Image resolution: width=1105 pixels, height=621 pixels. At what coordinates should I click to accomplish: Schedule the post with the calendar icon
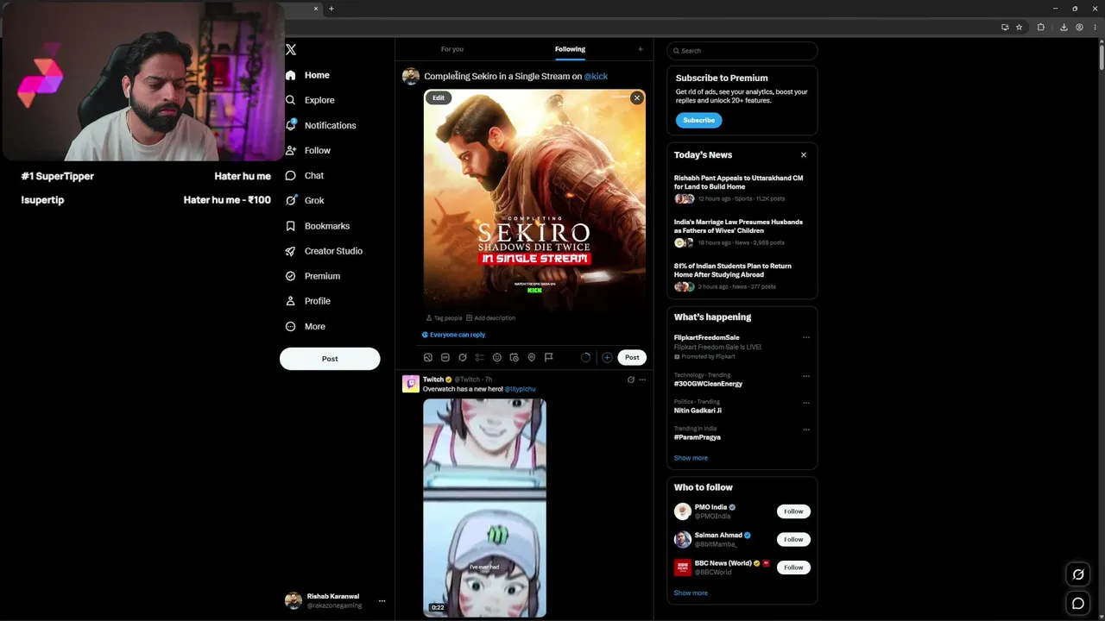coord(515,357)
